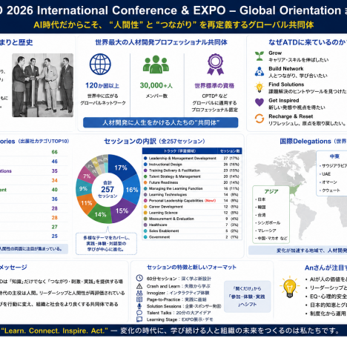Click the microphone Solution Sessions icon
The height and width of the screenshot is (338, 347).
click(x=139, y=306)
